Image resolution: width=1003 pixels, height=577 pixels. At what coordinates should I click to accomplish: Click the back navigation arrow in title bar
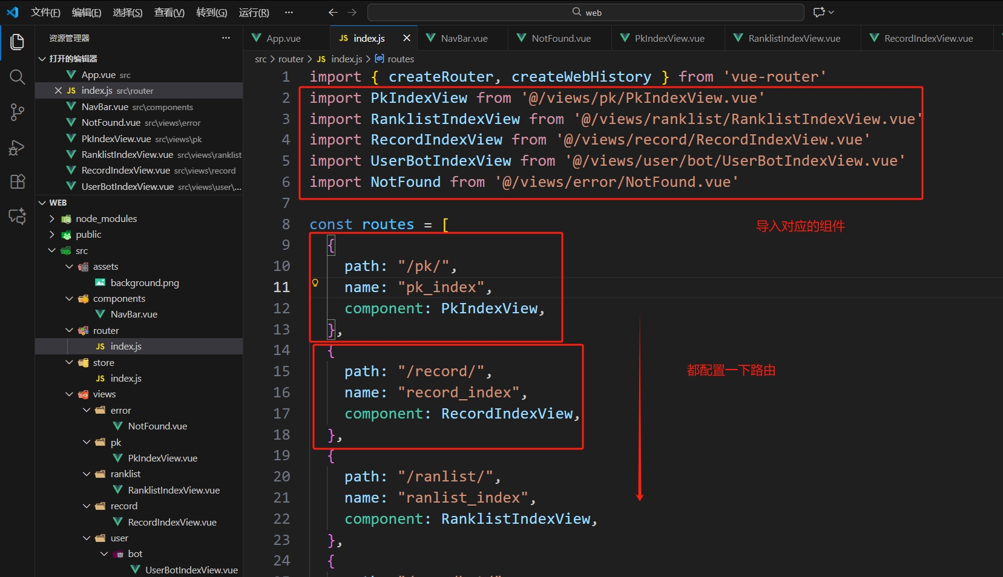click(x=333, y=12)
